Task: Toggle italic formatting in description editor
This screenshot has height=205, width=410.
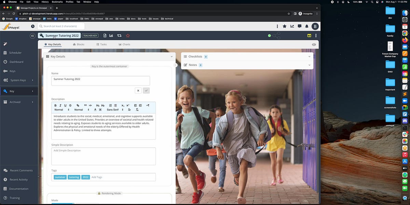Action: [x=60, y=105]
